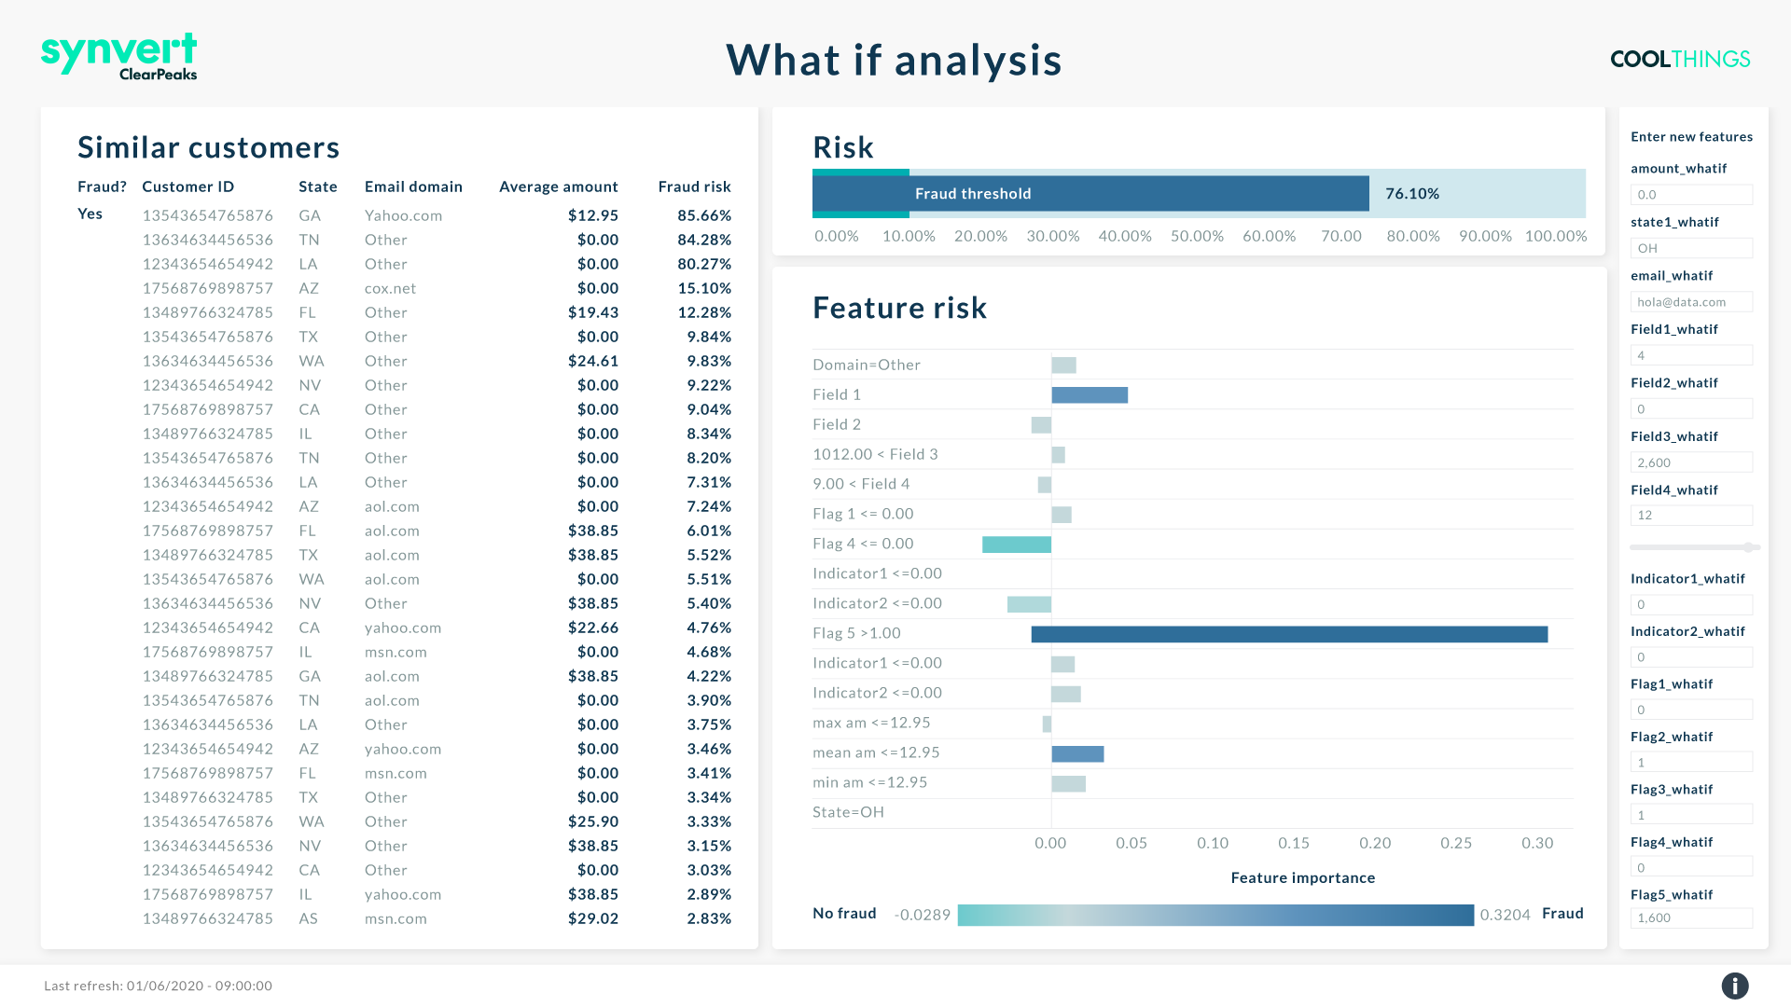Open the info icon in the footer
This screenshot has width=1791, height=1007.
(x=1734, y=986)
